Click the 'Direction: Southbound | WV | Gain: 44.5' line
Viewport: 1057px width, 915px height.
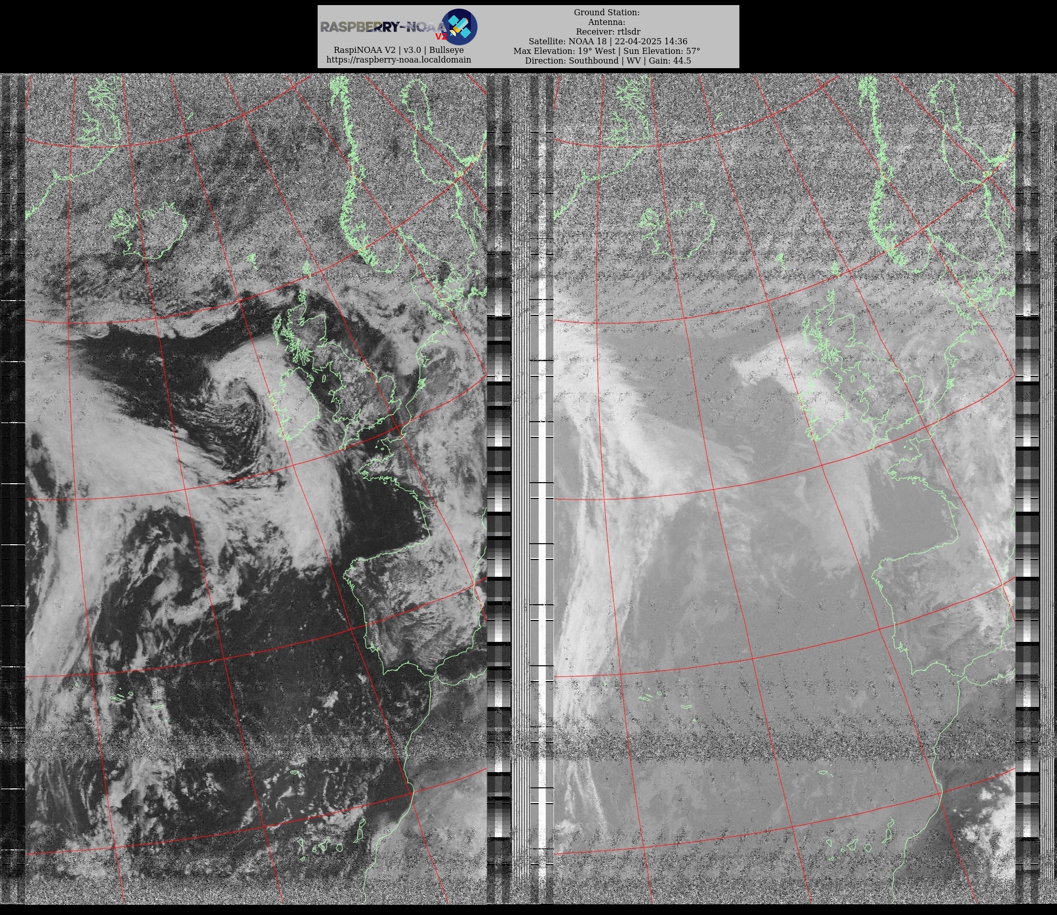pyautogui.click(x=608, y=61)
